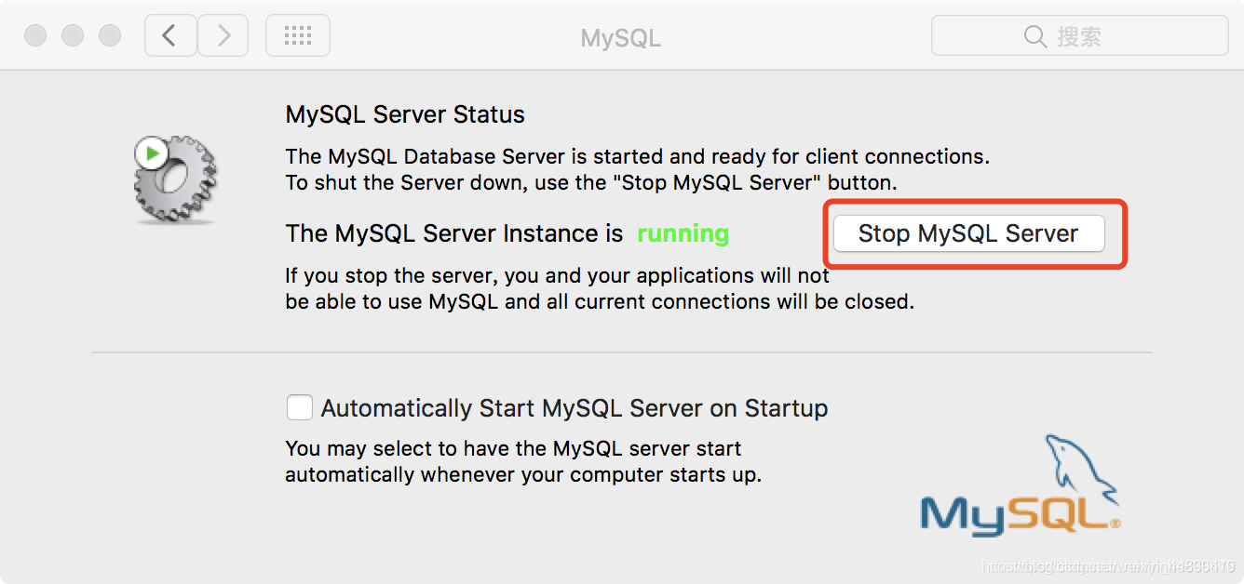Go back with the left chevron button
This screenshot has width=1244, height=584.
[170, 36]
